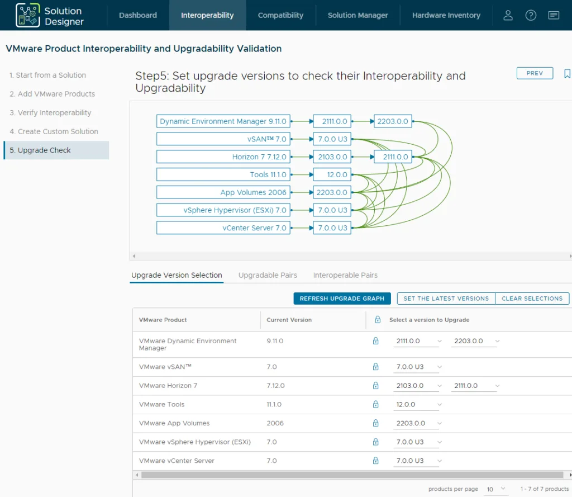The height and width of the screenshot is (497, 572).
Task: Toggle the lock icon in table header
Action: [378, 320]
